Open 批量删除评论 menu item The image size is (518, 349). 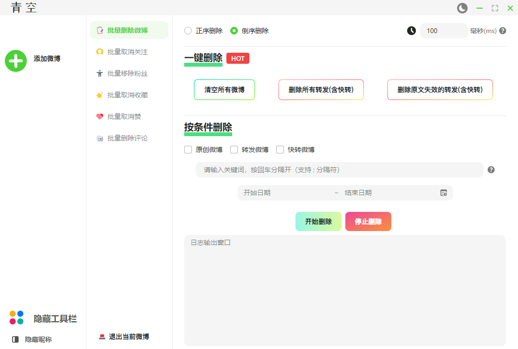pos(127,138)
